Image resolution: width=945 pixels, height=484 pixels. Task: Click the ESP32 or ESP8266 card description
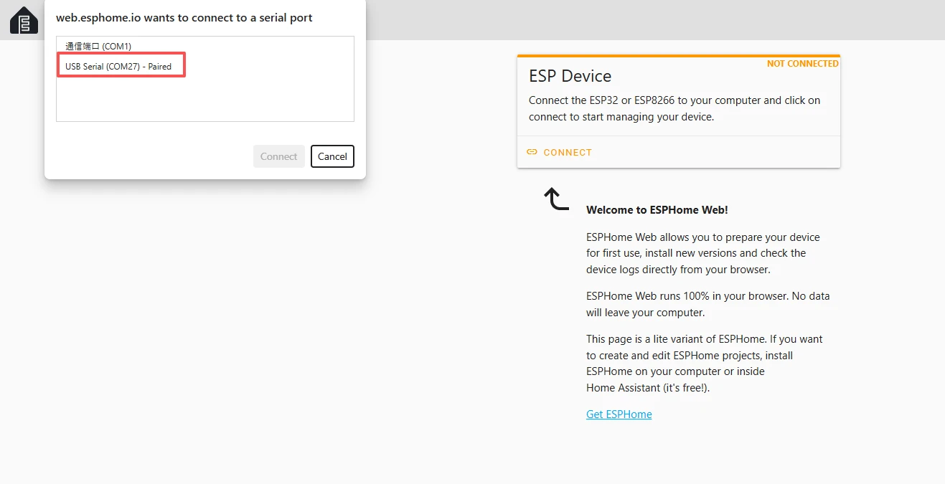click(x=674, y=108)
